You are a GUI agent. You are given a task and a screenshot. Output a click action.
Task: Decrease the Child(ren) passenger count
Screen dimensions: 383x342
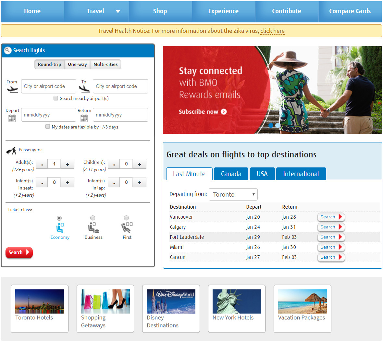coord(114,164)
